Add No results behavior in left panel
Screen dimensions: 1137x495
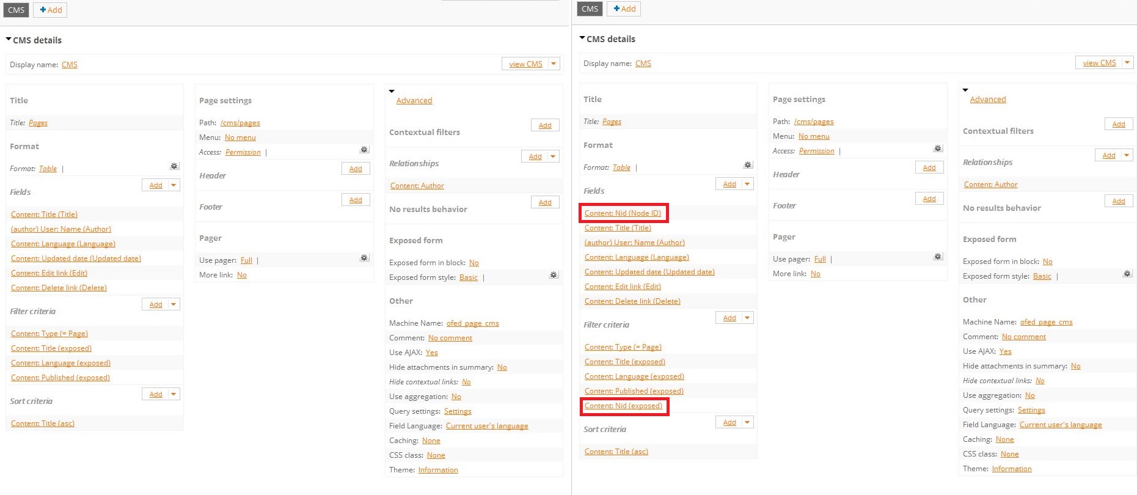[x=545, y=202]
